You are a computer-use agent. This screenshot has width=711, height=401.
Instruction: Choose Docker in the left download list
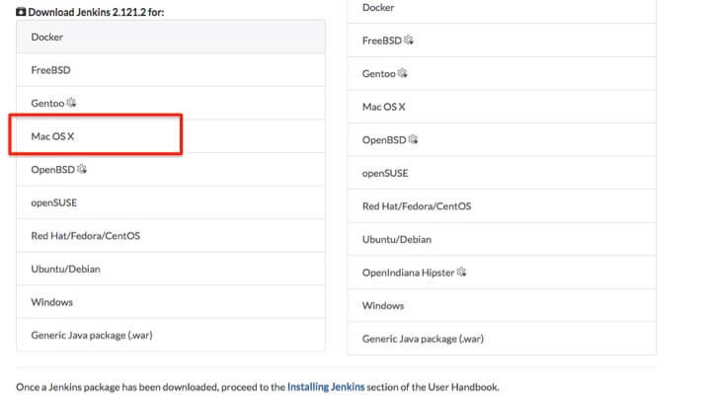(x=47, y=37)
